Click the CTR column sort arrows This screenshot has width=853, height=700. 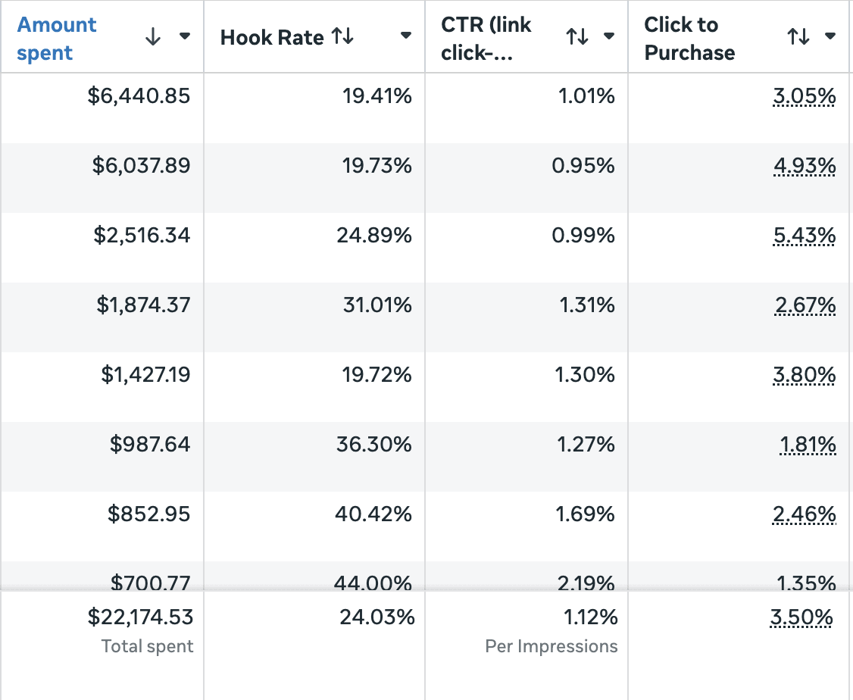point(577,36)
